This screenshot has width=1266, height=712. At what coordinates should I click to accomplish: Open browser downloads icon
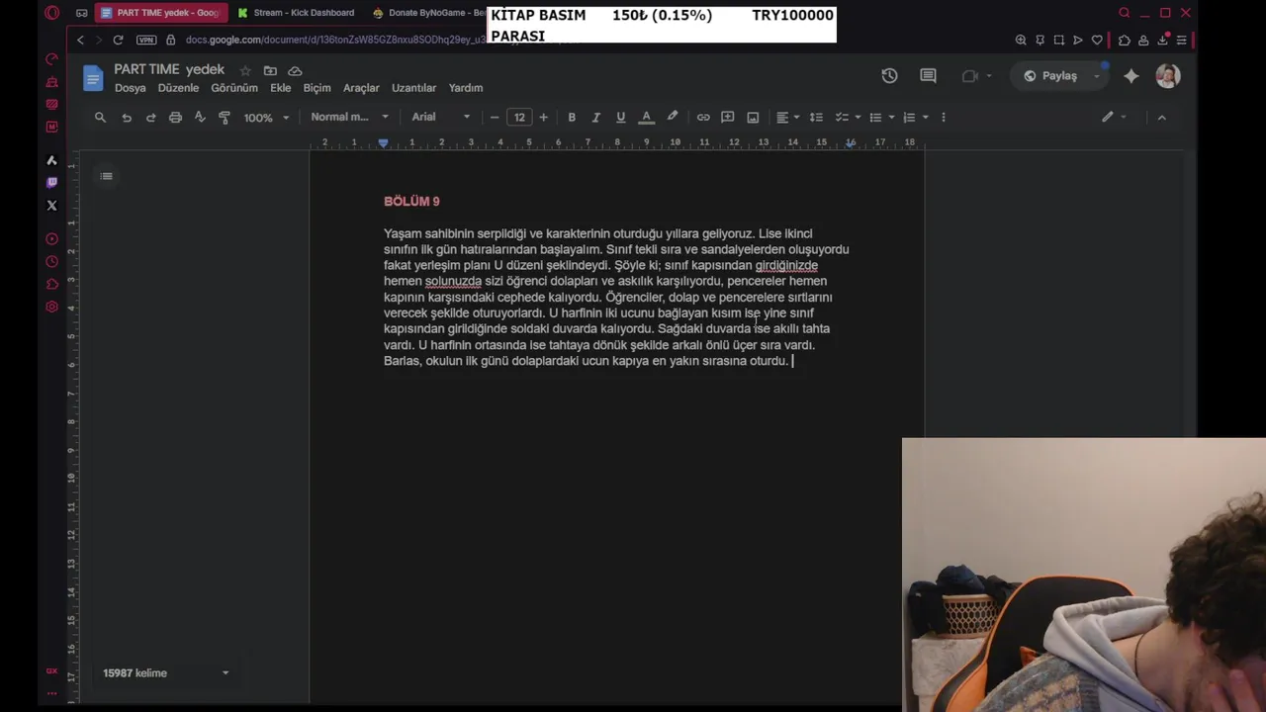coord(1163,40)
